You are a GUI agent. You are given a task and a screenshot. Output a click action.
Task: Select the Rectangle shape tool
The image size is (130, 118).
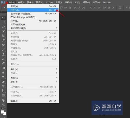3,95
